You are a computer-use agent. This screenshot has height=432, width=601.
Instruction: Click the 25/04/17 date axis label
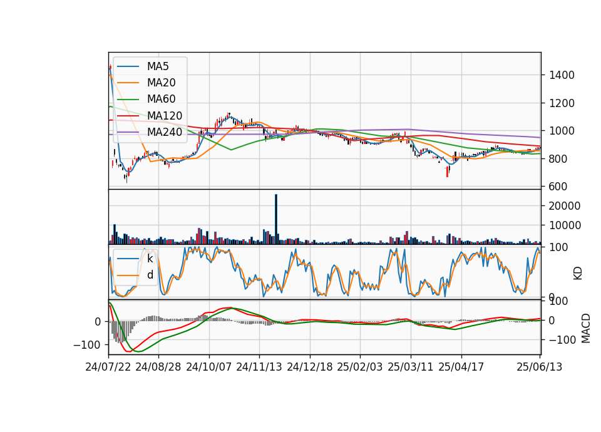[x=461, y=367]
